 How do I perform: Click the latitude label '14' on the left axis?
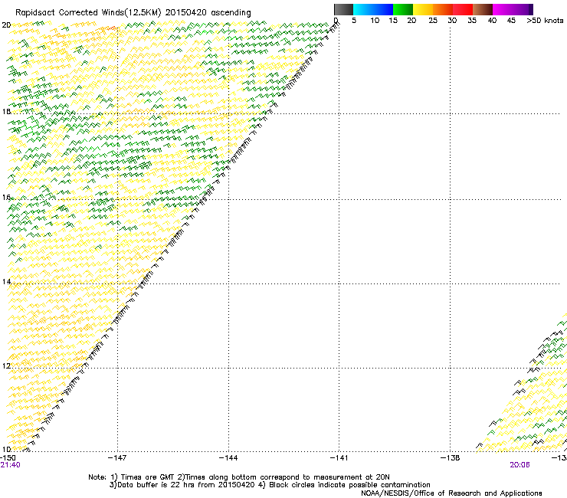(x=6, y=282)
